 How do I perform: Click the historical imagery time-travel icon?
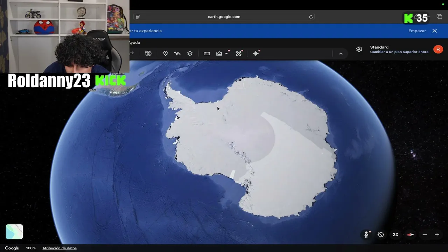point(148,54)
